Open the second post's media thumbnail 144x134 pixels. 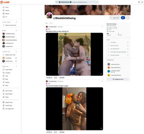coord(75,109)
